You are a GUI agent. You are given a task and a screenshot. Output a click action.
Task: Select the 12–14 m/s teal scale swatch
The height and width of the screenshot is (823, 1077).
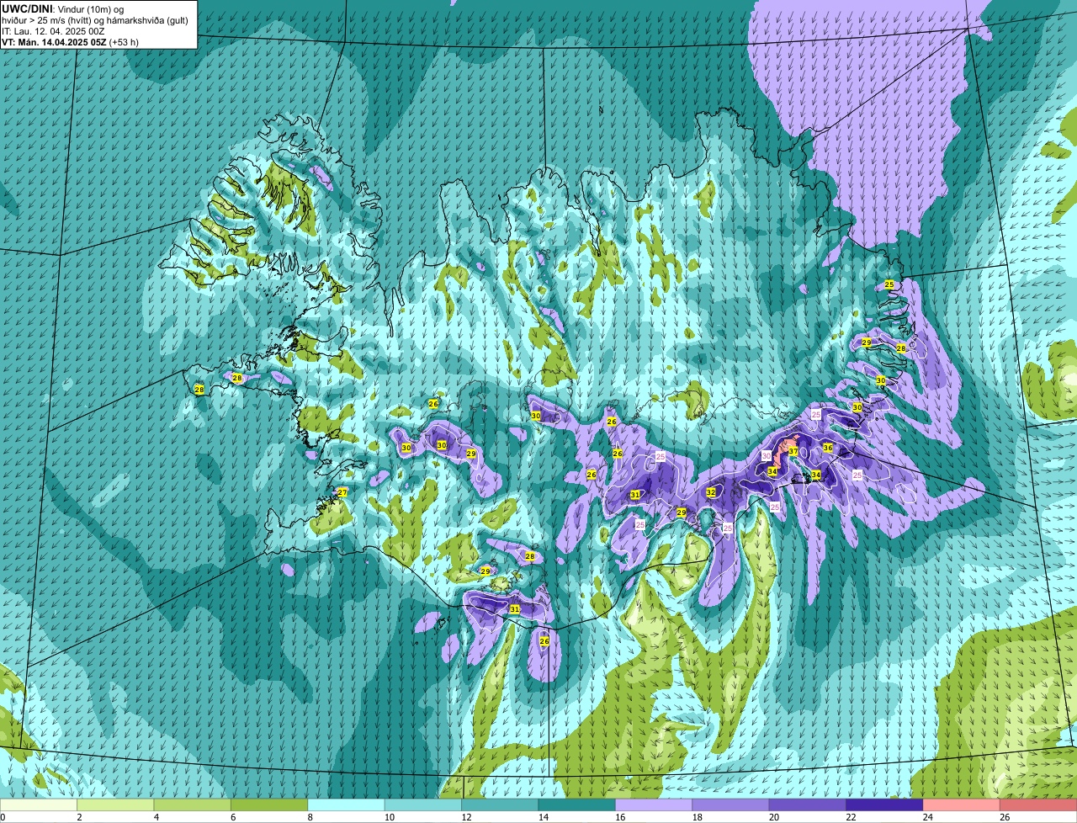tap(500, 804)
